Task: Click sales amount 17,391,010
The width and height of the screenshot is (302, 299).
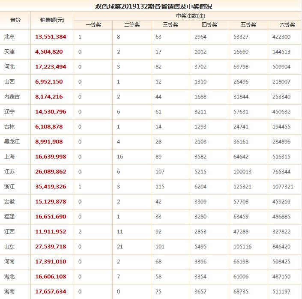Action: [51, 261]
